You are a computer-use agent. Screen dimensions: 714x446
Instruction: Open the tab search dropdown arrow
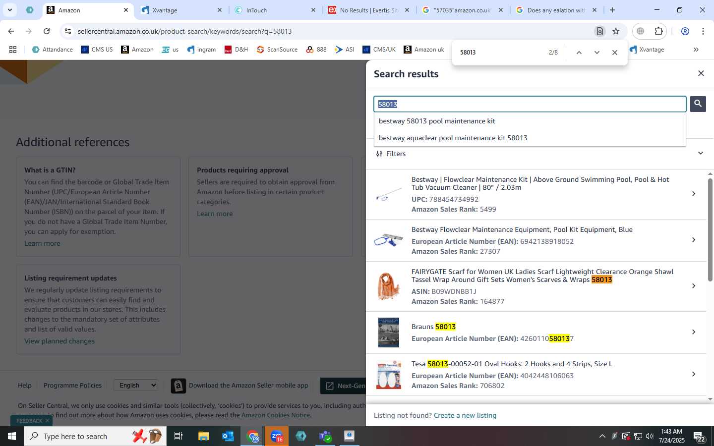(9, 10)
